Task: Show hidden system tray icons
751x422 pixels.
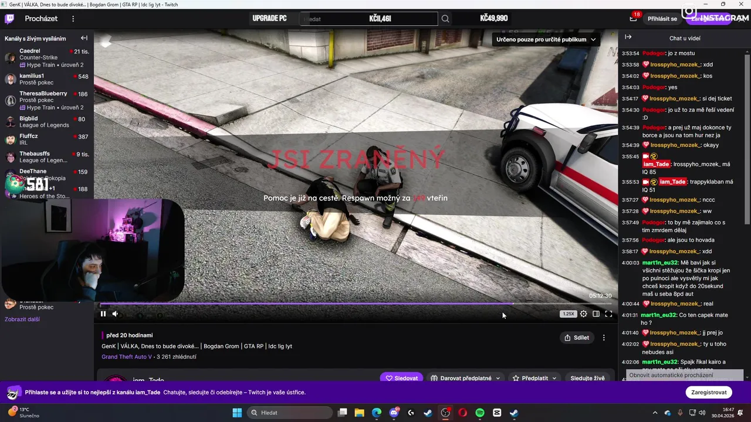Action: point(655,413)
